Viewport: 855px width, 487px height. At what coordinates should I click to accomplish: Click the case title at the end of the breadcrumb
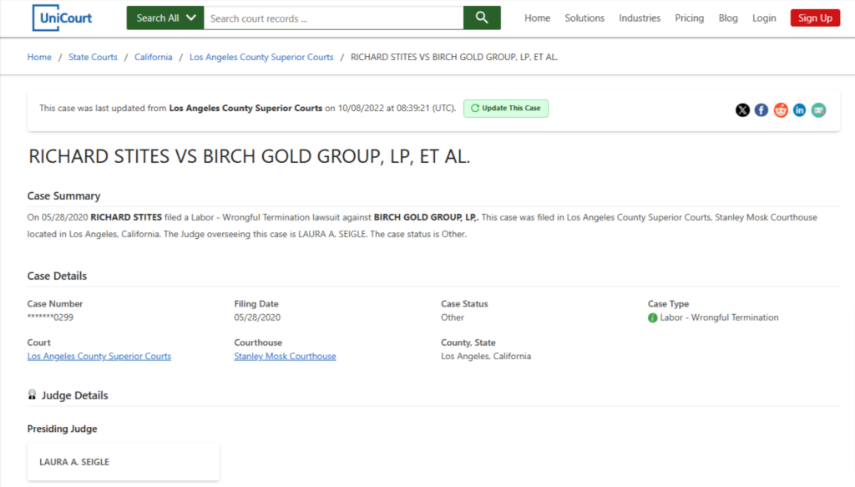(454, 57)
